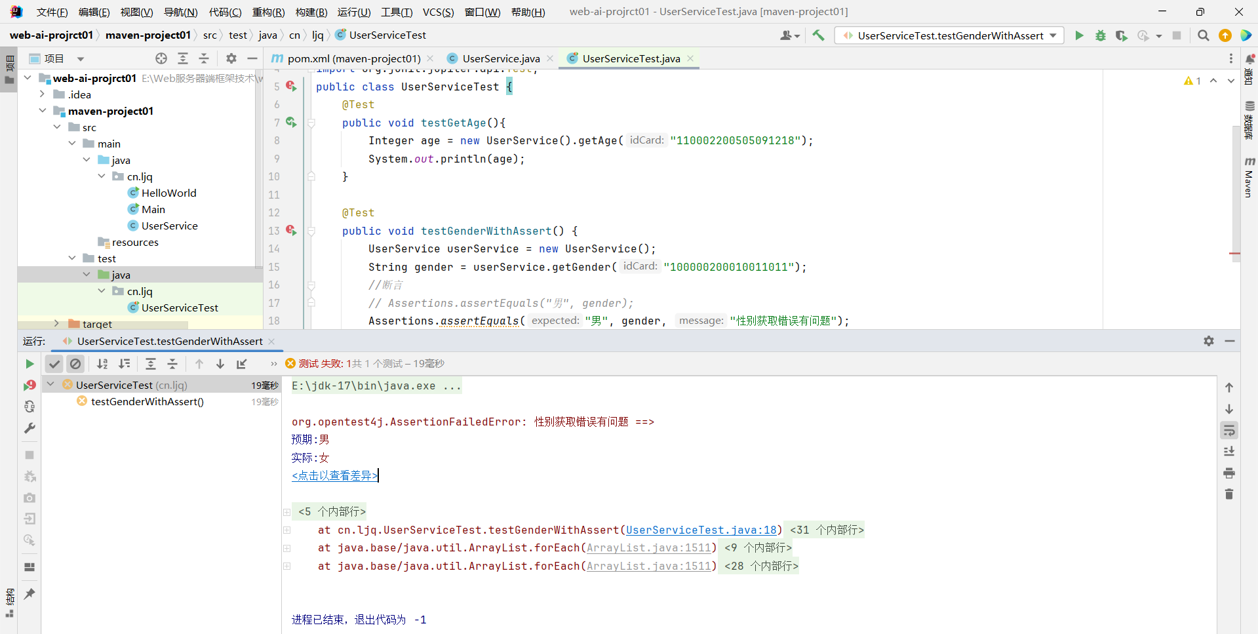The image size is (1258, 634).
Task: Click the orange update arrow icon
Action: tap(1225, 35)
